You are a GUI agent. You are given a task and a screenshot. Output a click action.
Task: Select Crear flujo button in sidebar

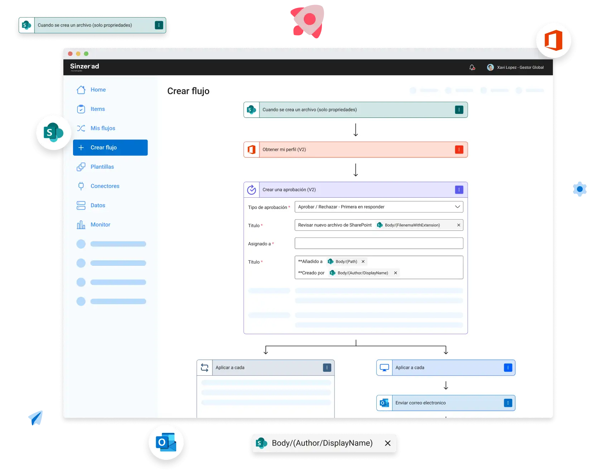(x=110, y=148)
